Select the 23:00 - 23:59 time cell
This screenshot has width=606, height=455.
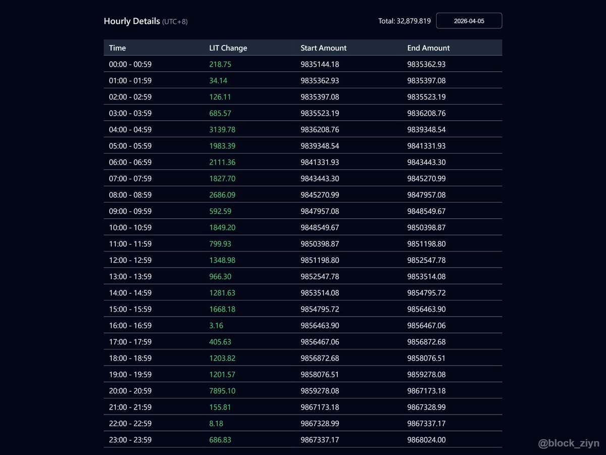point(130,440)
